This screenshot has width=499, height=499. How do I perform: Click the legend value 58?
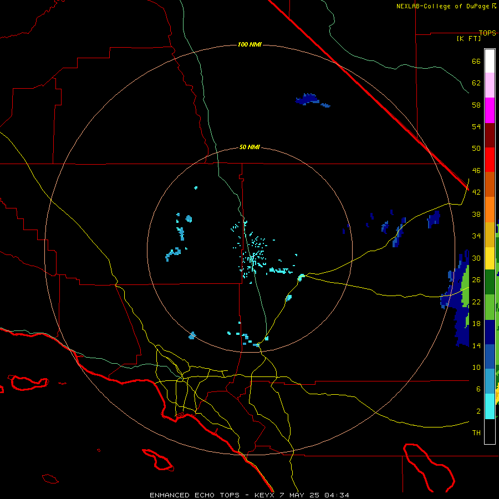pos(476,105)
